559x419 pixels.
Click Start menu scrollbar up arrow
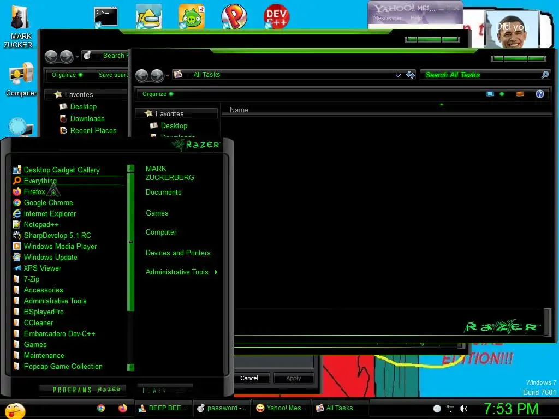pyautogui.click(x=131, y=168)
